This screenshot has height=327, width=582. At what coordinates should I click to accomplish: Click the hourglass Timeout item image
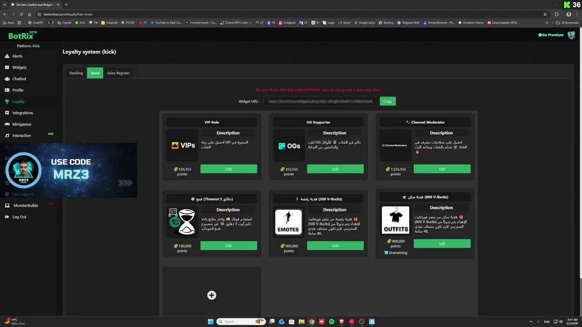point(182,222)
